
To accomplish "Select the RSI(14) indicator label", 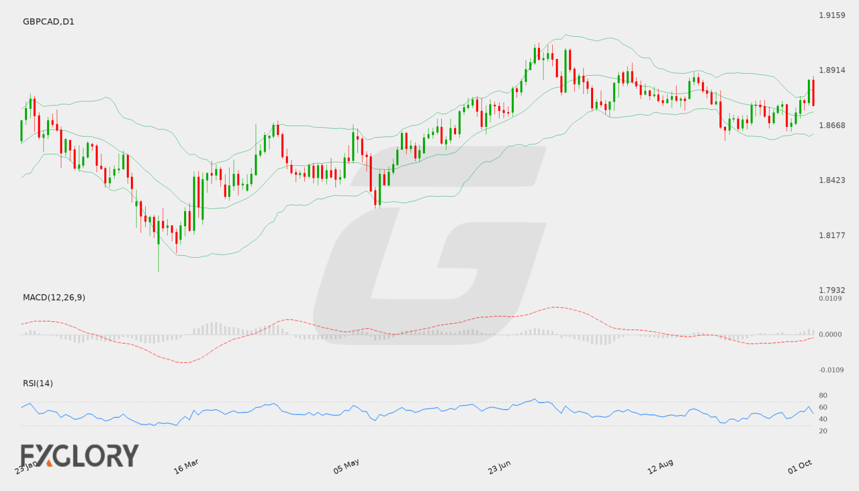I will point(38,383).
